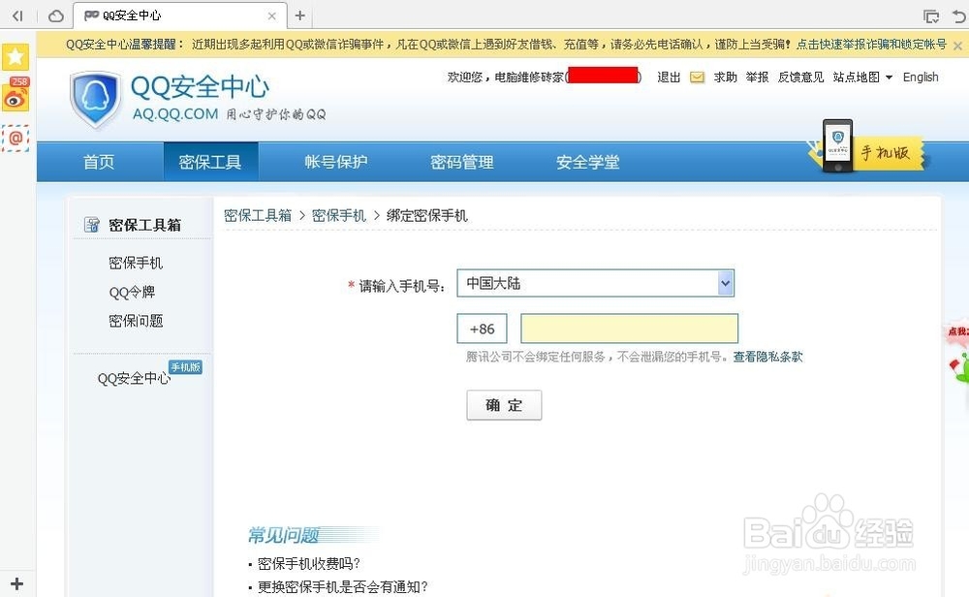The height and width of the screenshot is (597, 969).
Task: Click 绑定密保手机 breadcrumb text
Action: pos(427,216)
